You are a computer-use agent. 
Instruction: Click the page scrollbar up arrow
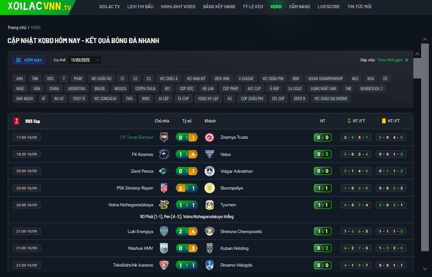tap(425, 40)
